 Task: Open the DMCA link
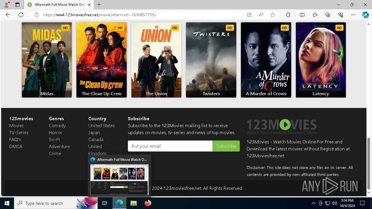click(16, 146)
